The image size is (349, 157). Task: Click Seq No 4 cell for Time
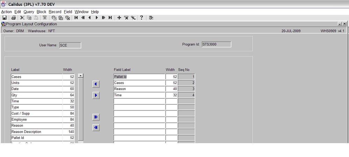click(x=186, y=95)
